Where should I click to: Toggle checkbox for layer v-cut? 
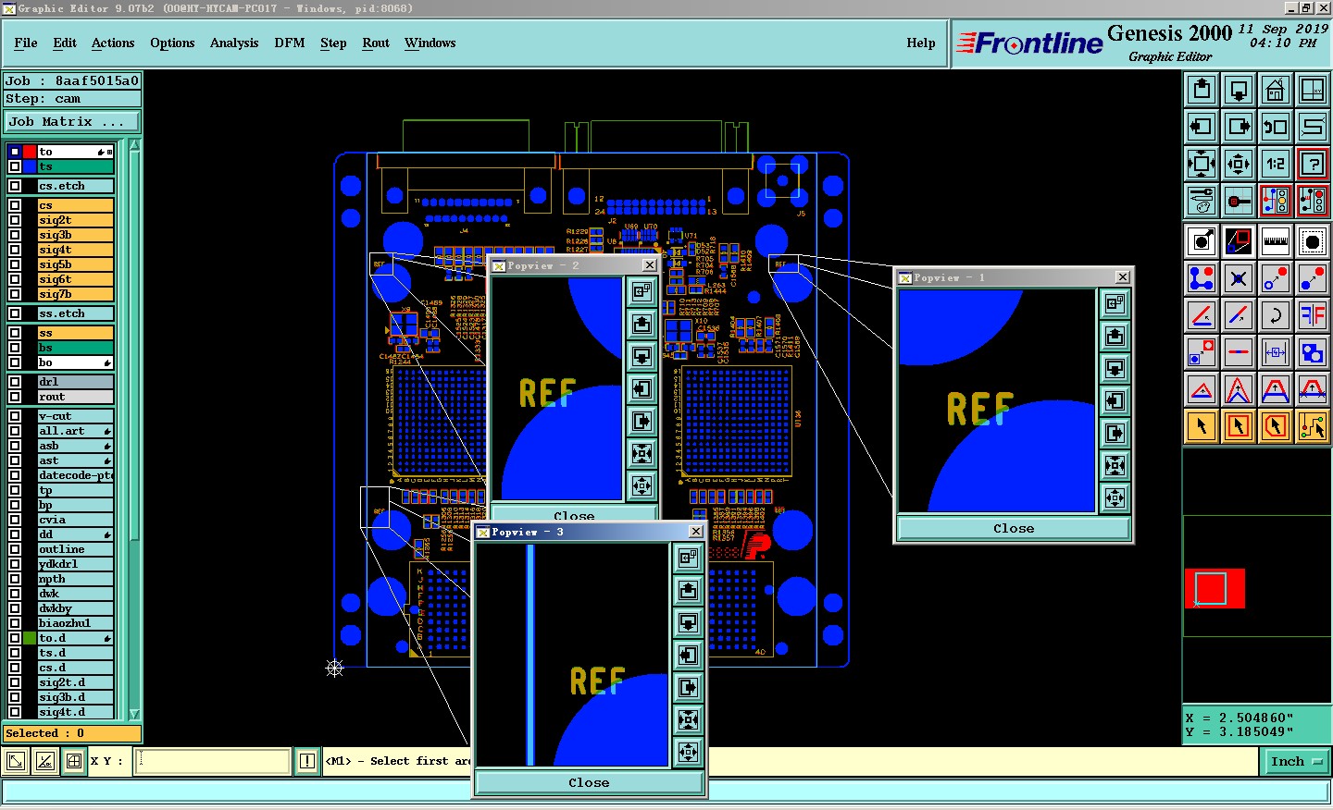tap(14, 416)
